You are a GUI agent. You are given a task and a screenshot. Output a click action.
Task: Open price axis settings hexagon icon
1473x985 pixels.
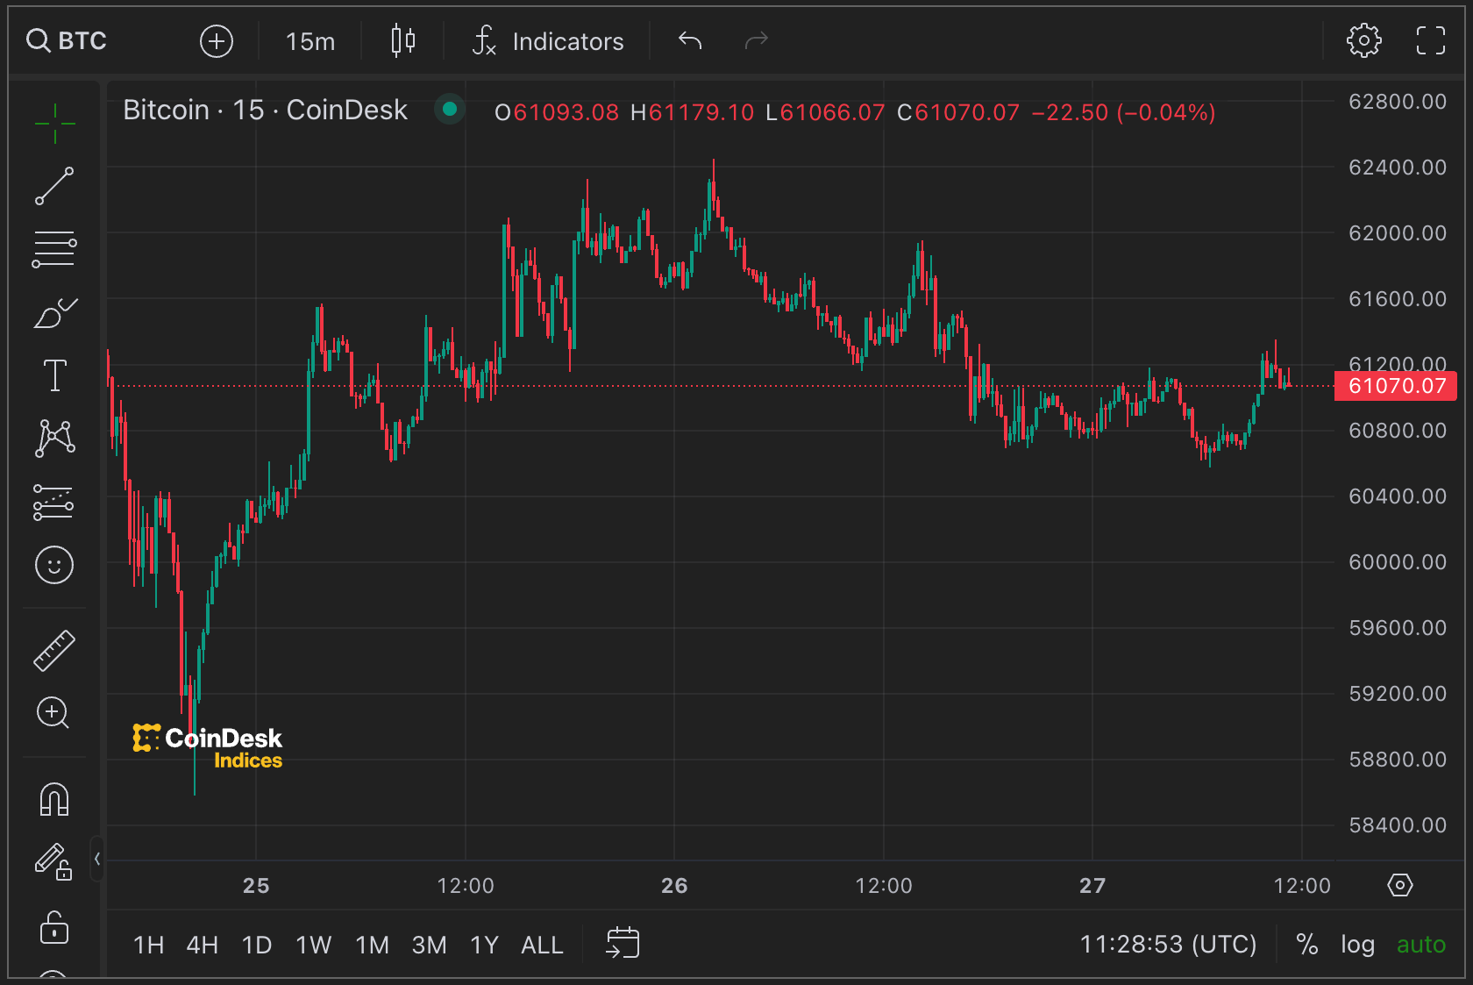click(1400, 885)
